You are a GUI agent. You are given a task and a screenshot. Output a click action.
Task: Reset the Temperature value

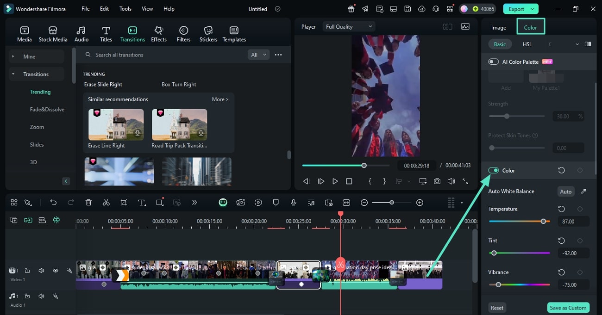561,209
